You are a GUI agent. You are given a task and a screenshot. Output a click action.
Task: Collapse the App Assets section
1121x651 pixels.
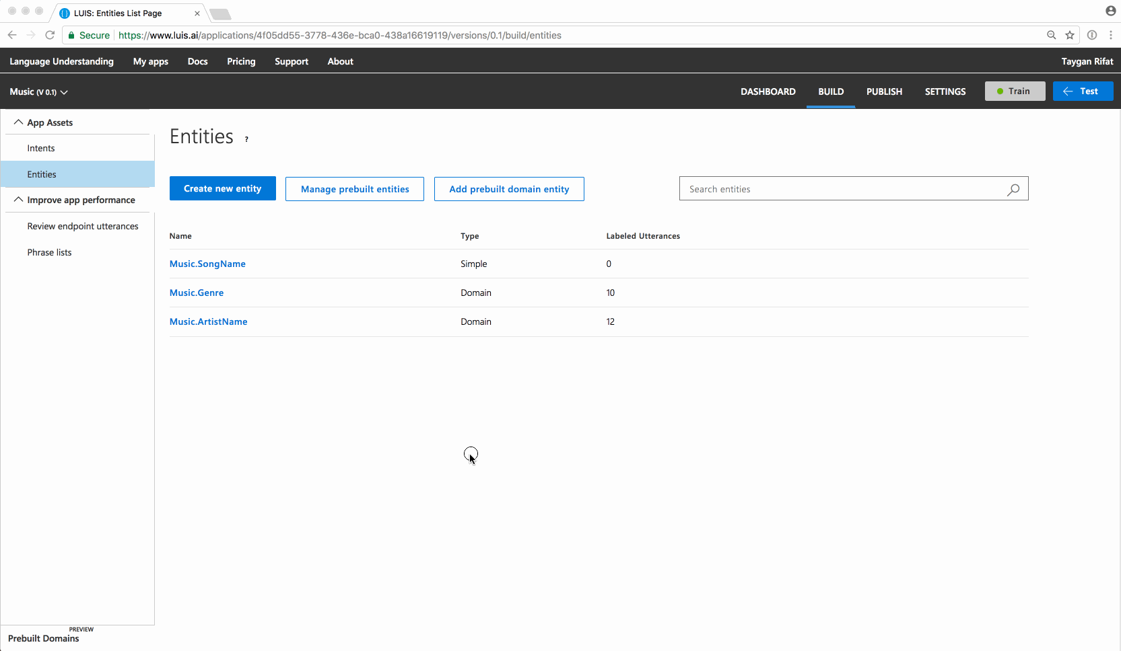(18, 122)
